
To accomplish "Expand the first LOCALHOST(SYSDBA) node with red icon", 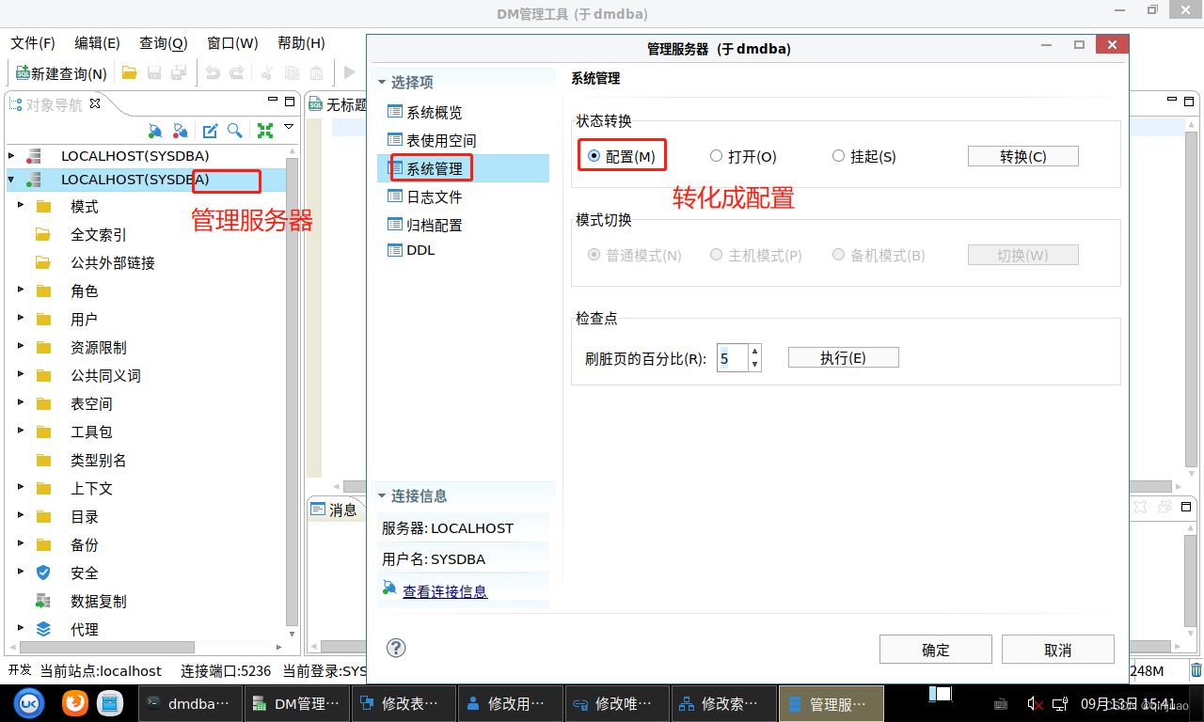I will click(x=11, y=155).
